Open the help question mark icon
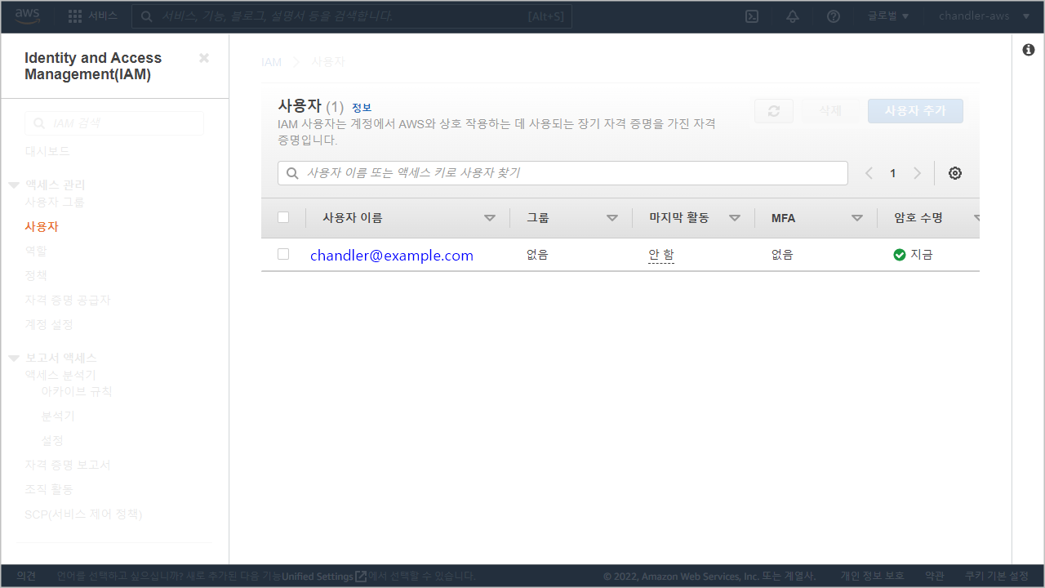This screenshot has width=1045, height=588. coord(834,16)
